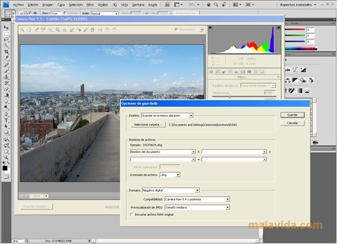Viewport: 337px width, 244px height.
Task: Click the Camera Raw Zoom tool
Action: click(22, 30)
